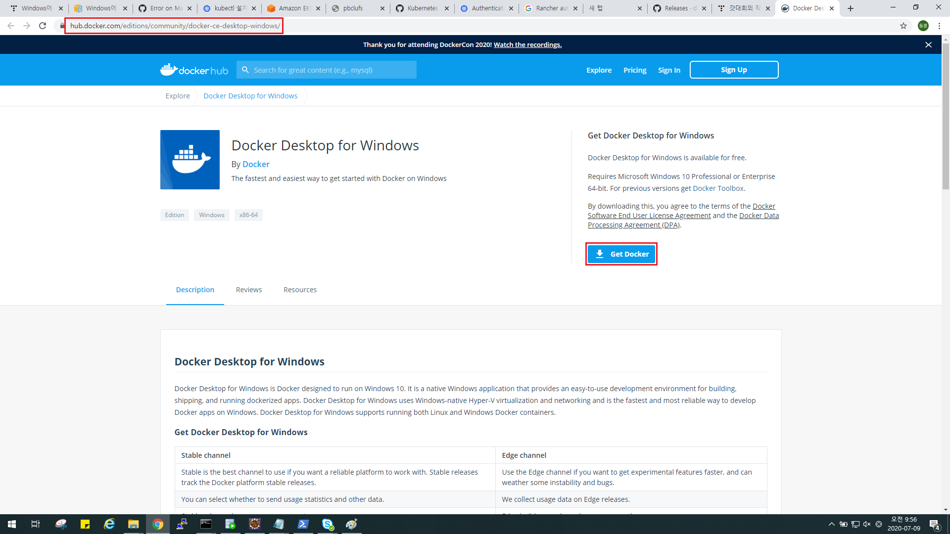This screenshot has height=534, width=950.
Task: Click the Docker Hub logo
Action: (194, 70)
